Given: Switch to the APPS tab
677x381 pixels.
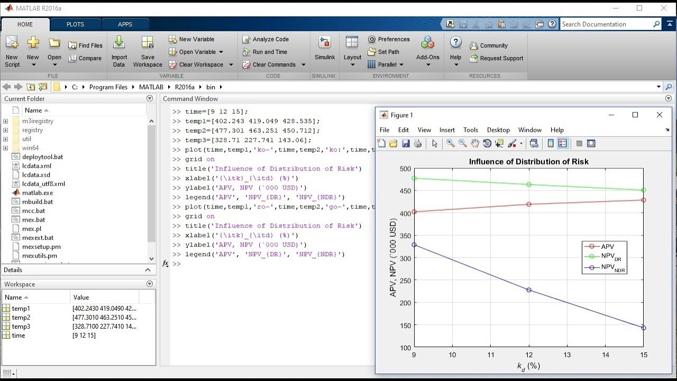Looking at the screenshot, I should coord(125,24).
